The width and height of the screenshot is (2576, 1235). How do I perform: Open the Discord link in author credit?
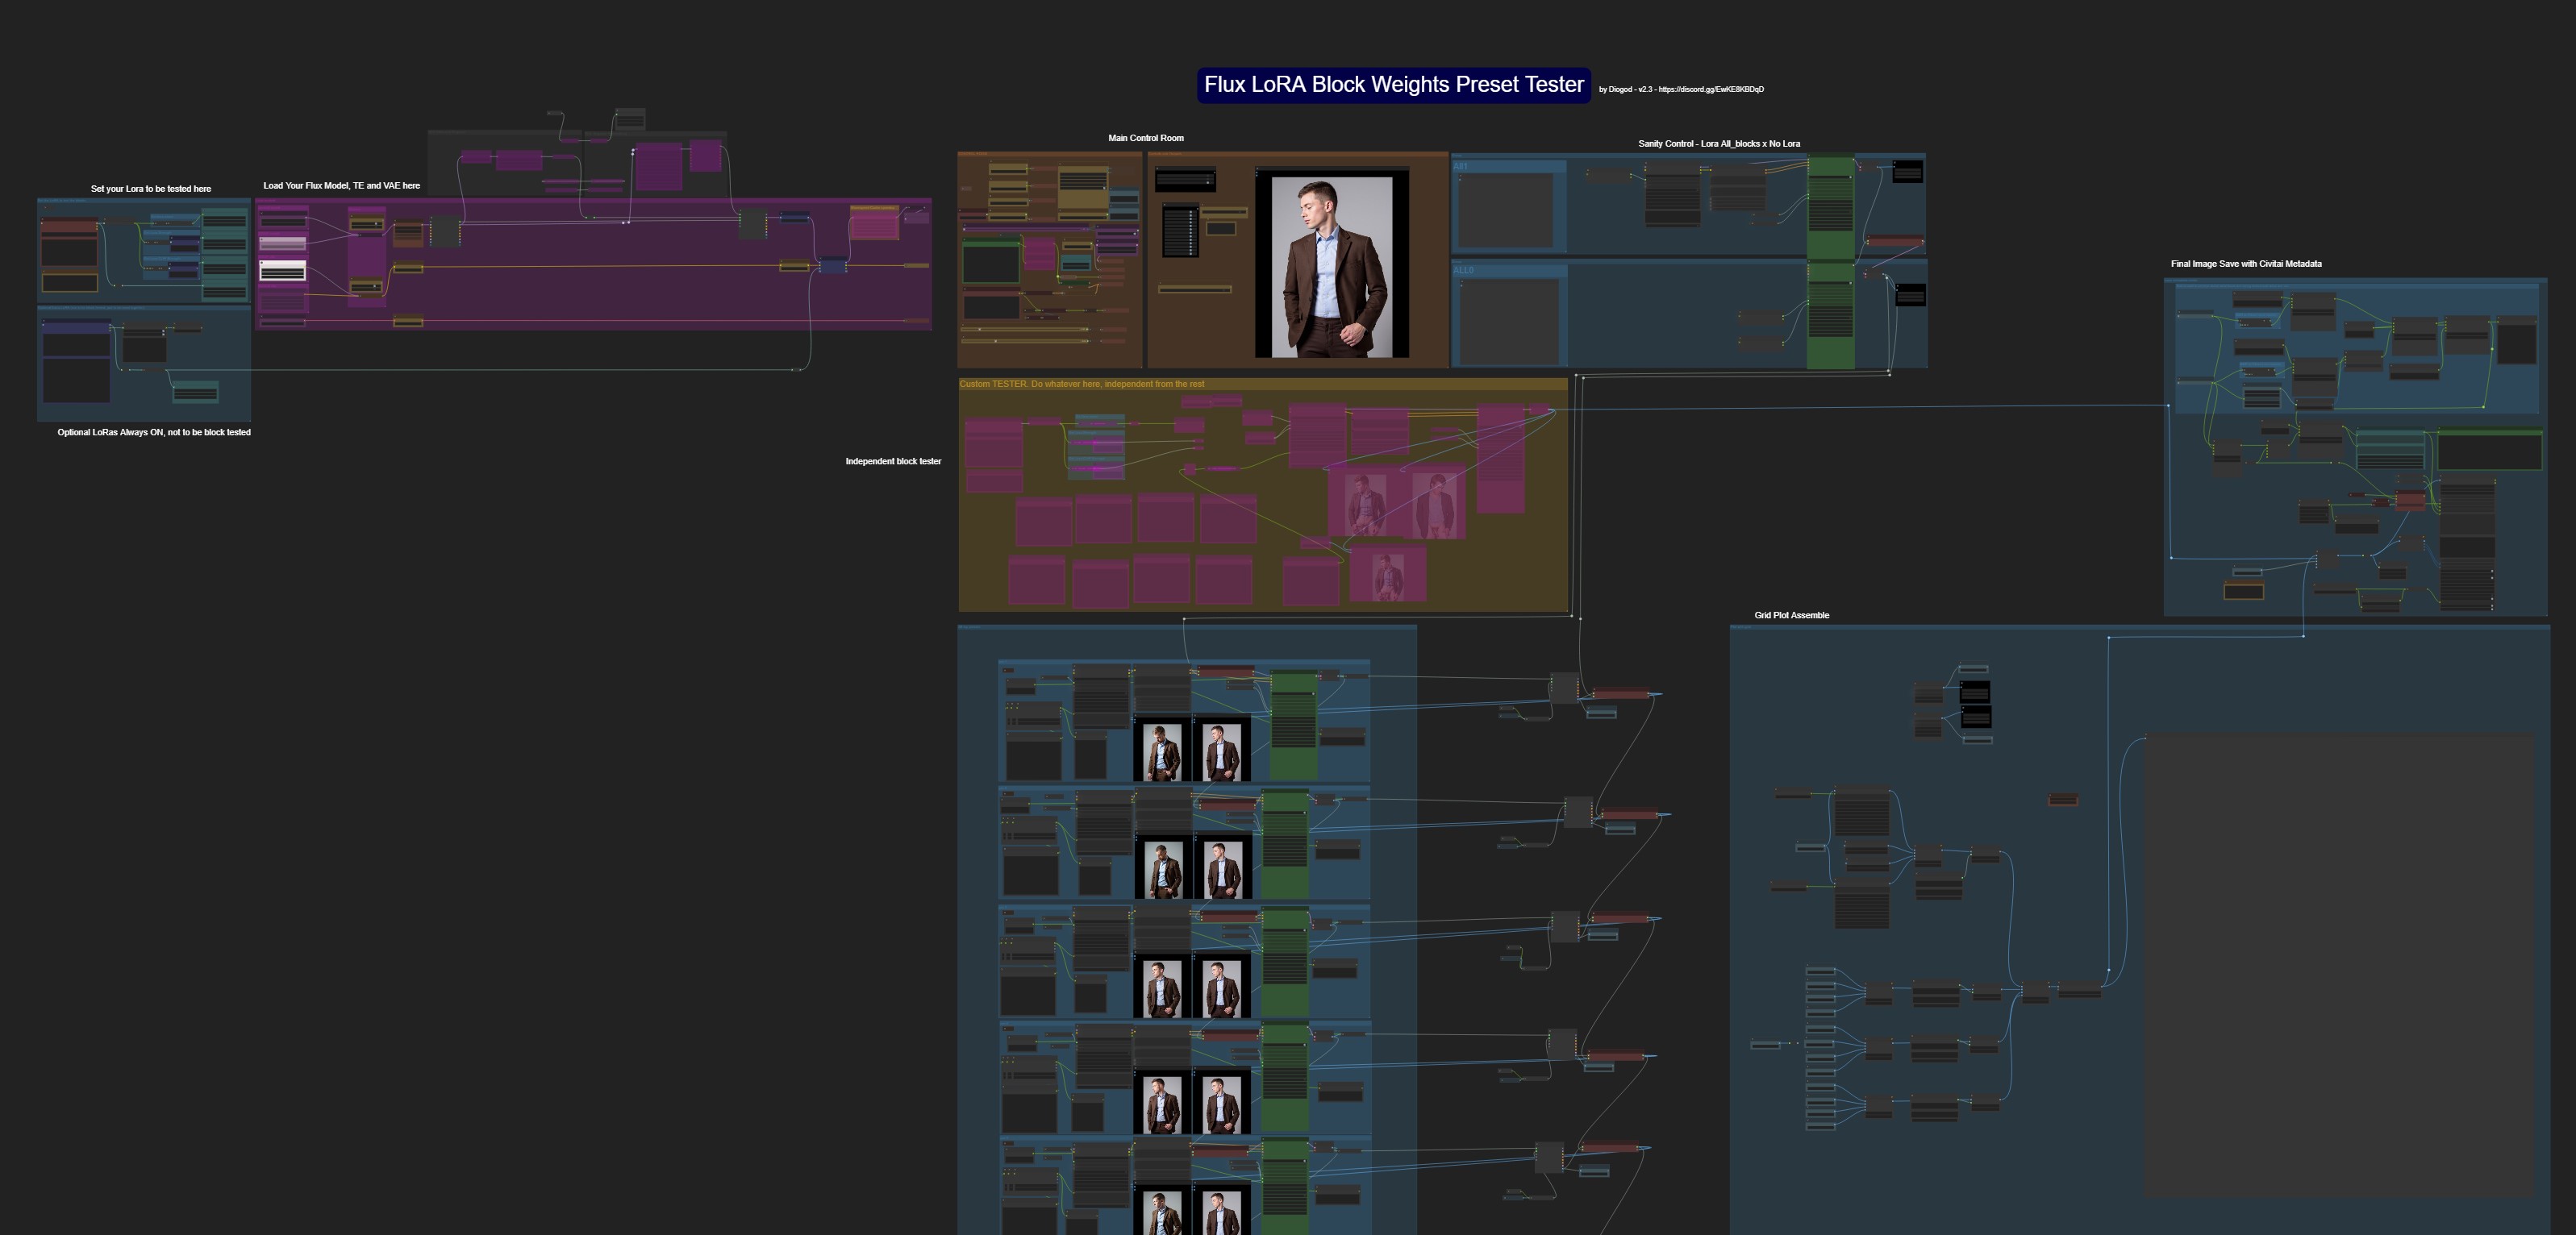tap(1710, 90)
